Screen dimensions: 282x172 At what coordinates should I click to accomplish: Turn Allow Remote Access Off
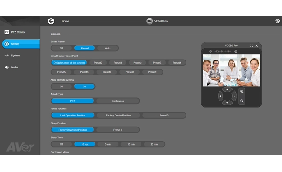(x=62, y=86)
